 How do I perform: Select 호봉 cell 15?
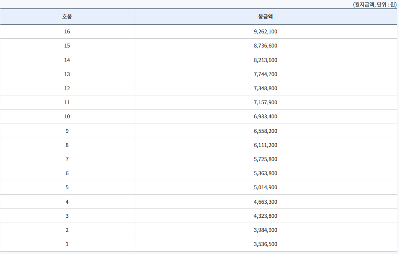point(67,46)
